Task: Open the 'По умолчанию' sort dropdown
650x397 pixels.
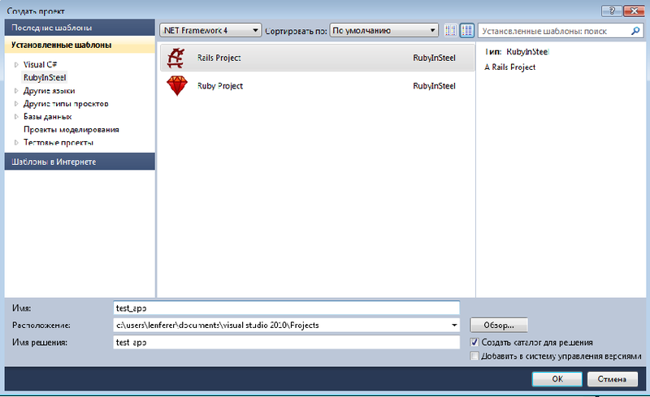Action: [383, 30]
